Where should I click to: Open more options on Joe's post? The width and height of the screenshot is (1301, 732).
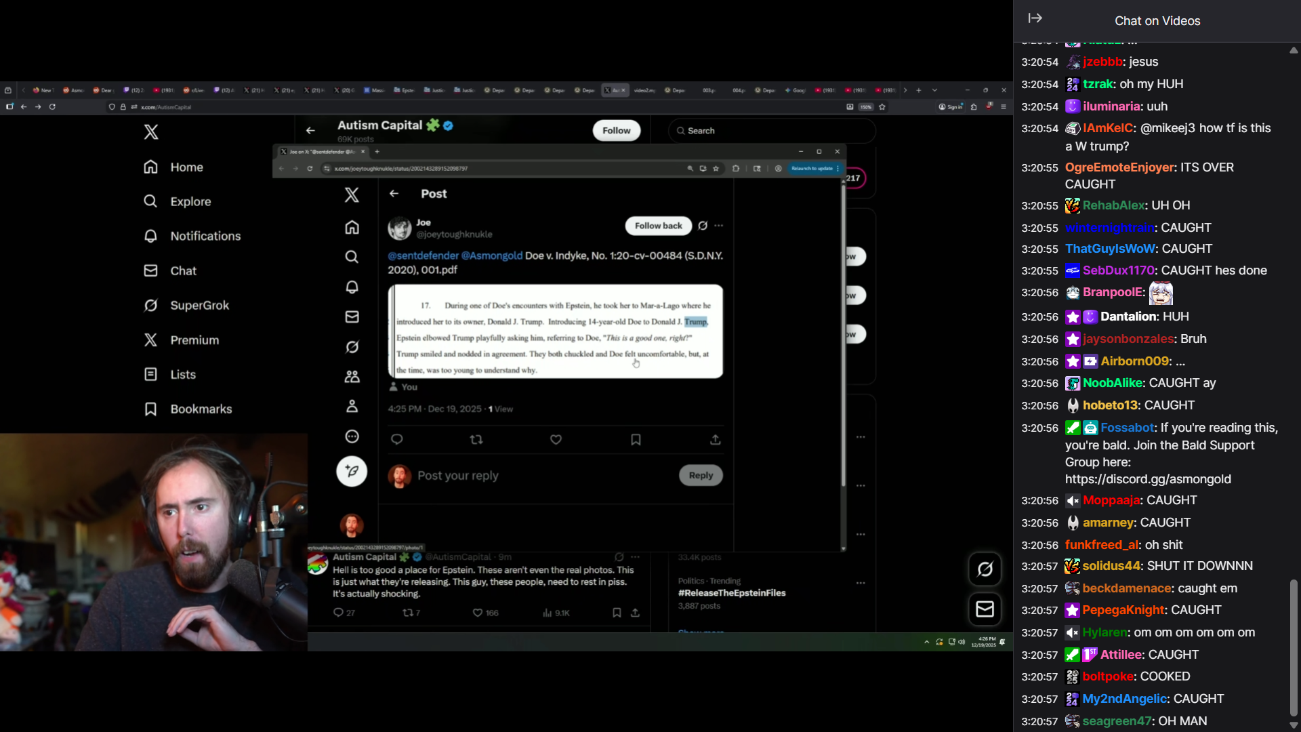[719, 226]
